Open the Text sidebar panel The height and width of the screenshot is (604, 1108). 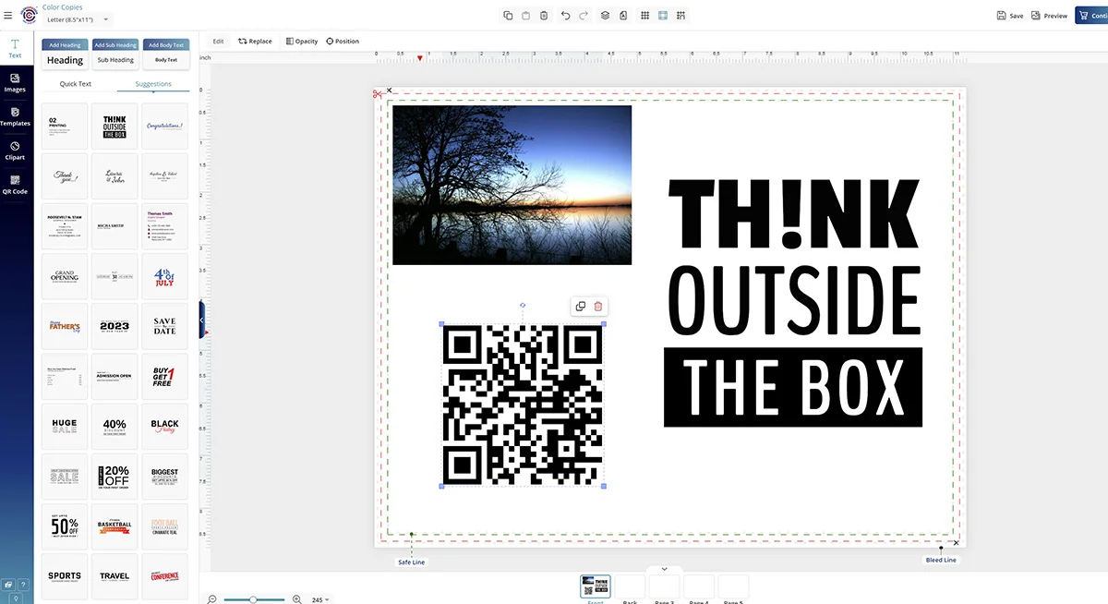coord(15,49)
